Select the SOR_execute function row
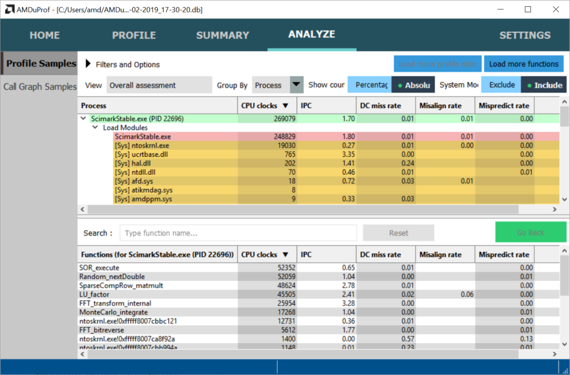 318,268
